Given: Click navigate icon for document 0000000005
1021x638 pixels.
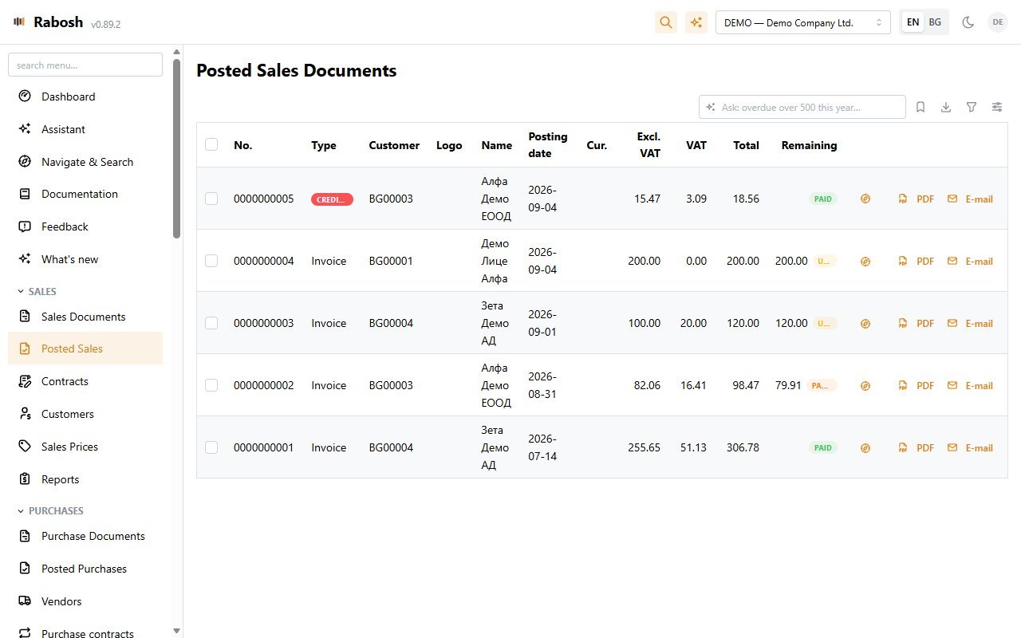Looking at the screenshot, I should 865,199.
